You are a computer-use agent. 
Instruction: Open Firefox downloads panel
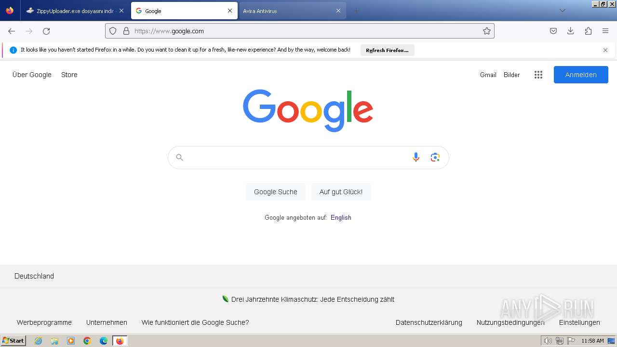571,31
